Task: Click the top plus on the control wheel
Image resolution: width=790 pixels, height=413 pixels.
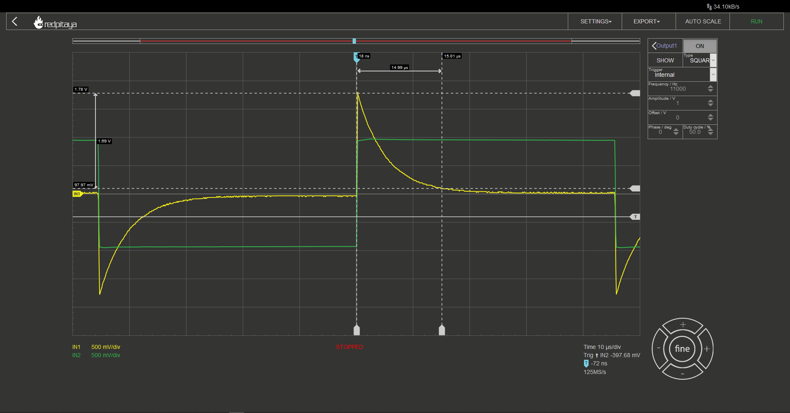Action: click(683, 325)
